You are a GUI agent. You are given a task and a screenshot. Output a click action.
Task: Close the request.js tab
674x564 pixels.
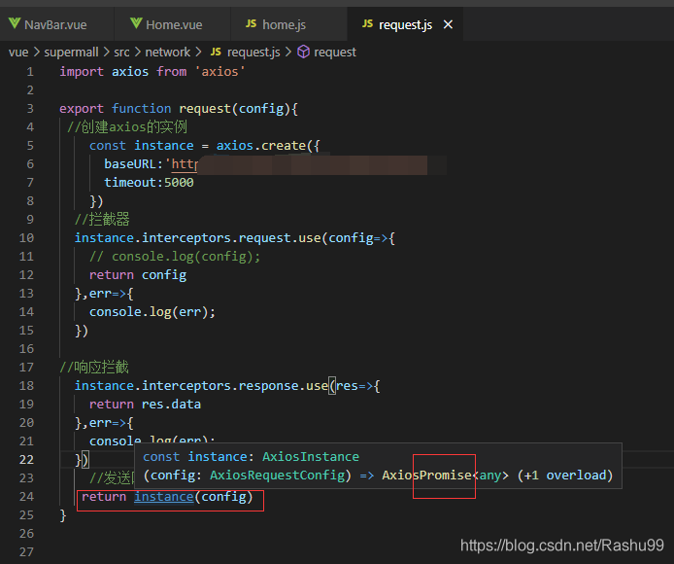pos(448,24)
